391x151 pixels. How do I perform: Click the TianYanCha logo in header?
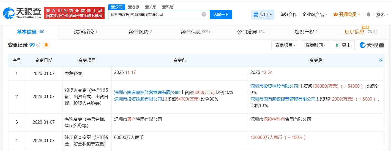pos(22,13)
